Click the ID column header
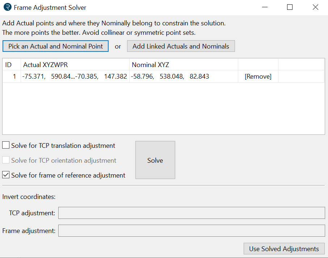 (9, 65)
